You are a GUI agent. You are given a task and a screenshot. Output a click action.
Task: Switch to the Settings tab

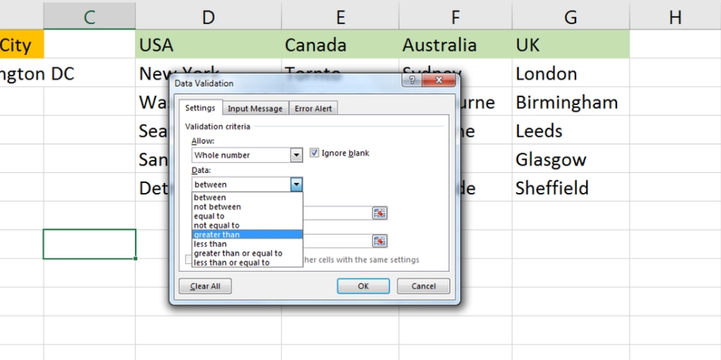(200, 108)
